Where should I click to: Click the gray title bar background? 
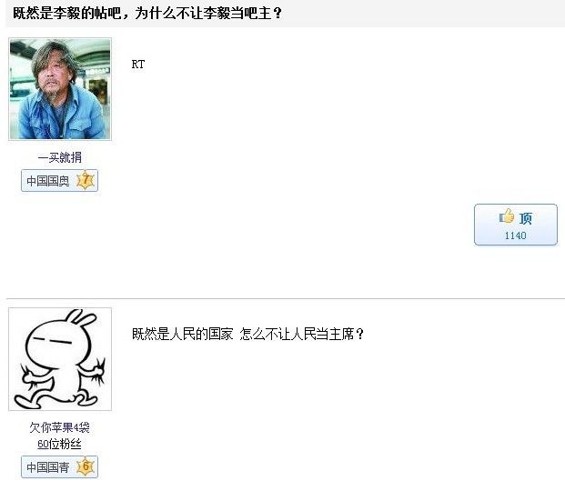click(x=421, y=14)
